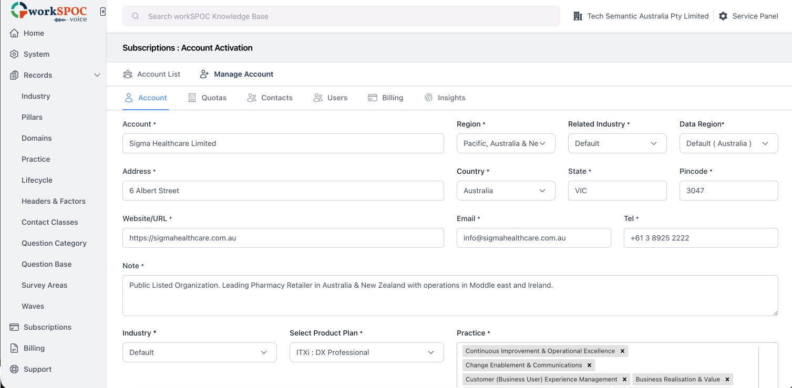Open Contact Classes in sidebar
This screenshot has width=792, height=388.
pos(50,222)
